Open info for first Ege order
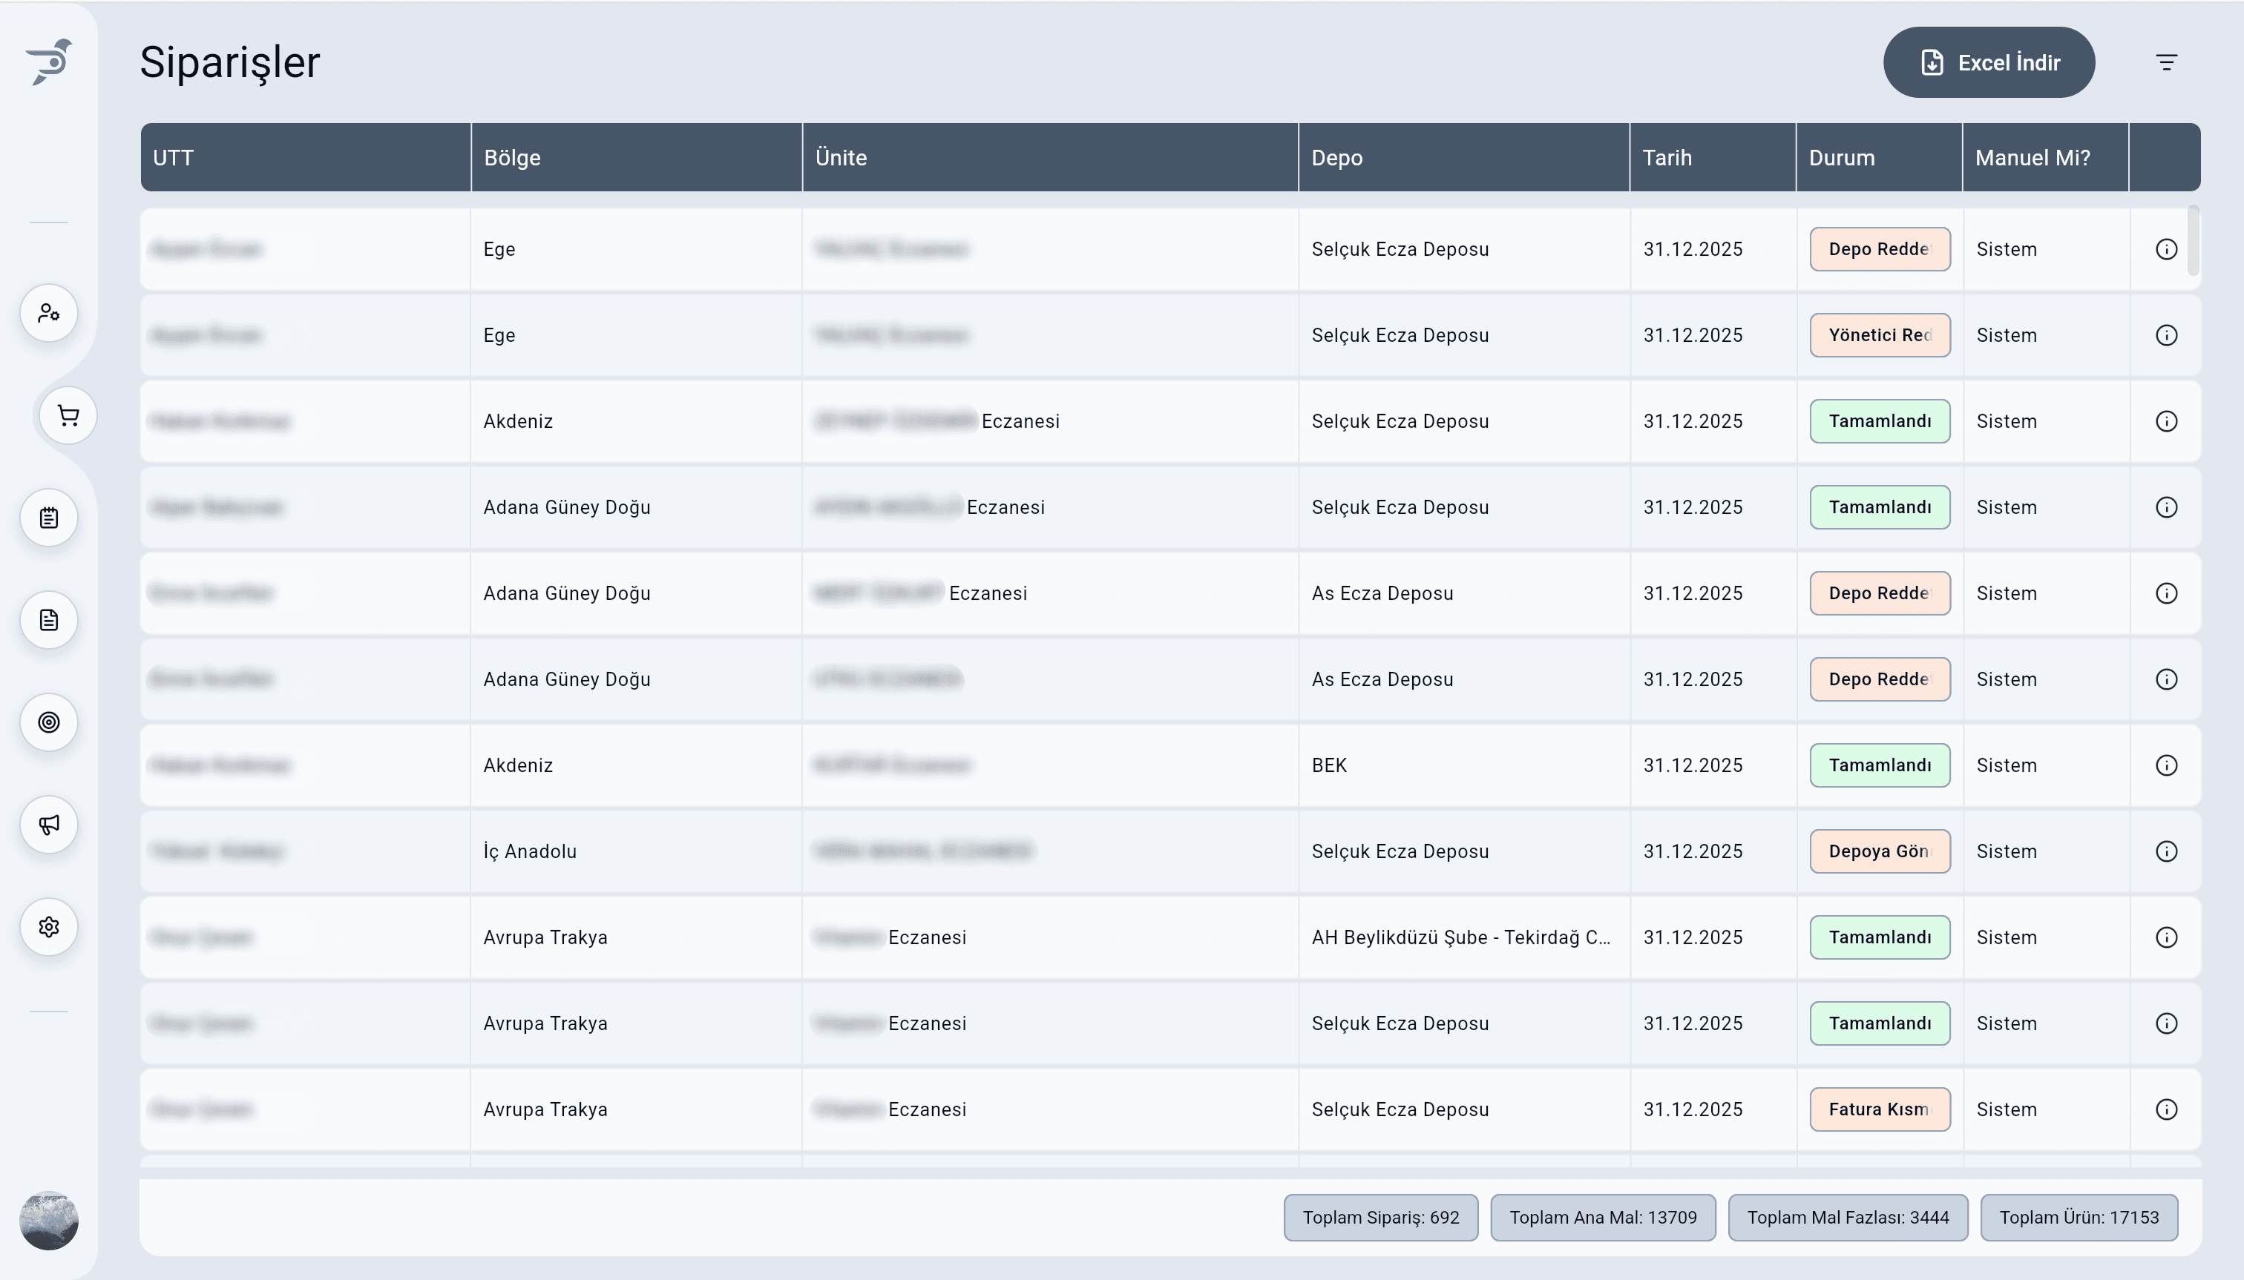 pos(2165,250)
